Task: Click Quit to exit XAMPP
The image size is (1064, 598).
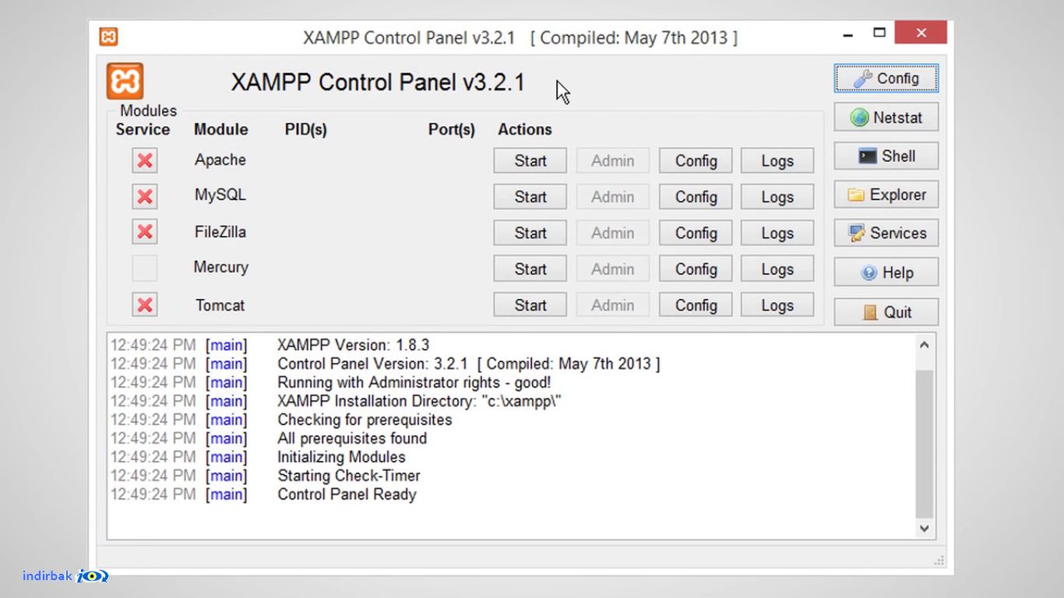Action: (886, 312)
